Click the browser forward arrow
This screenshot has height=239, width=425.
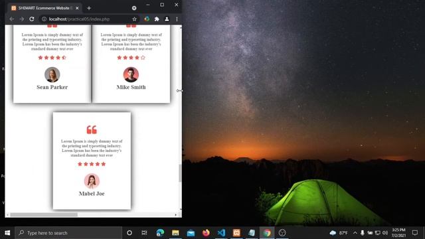point(21,19)
